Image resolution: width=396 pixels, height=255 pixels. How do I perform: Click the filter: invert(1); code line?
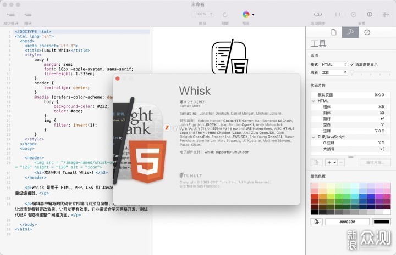coord(75,125)
